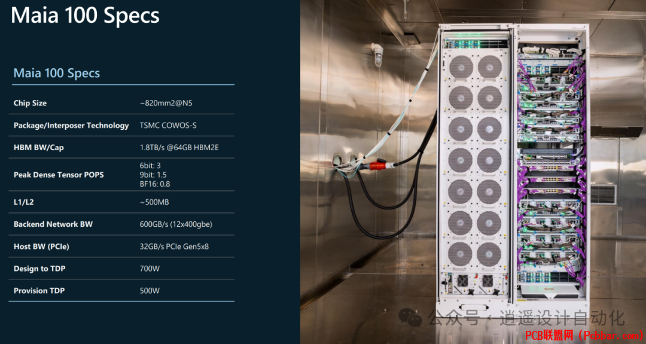Screen dimensions: 646x344
Task: Click the large 'Maia 100 Specs' slide title
Action: click(85, 16)
